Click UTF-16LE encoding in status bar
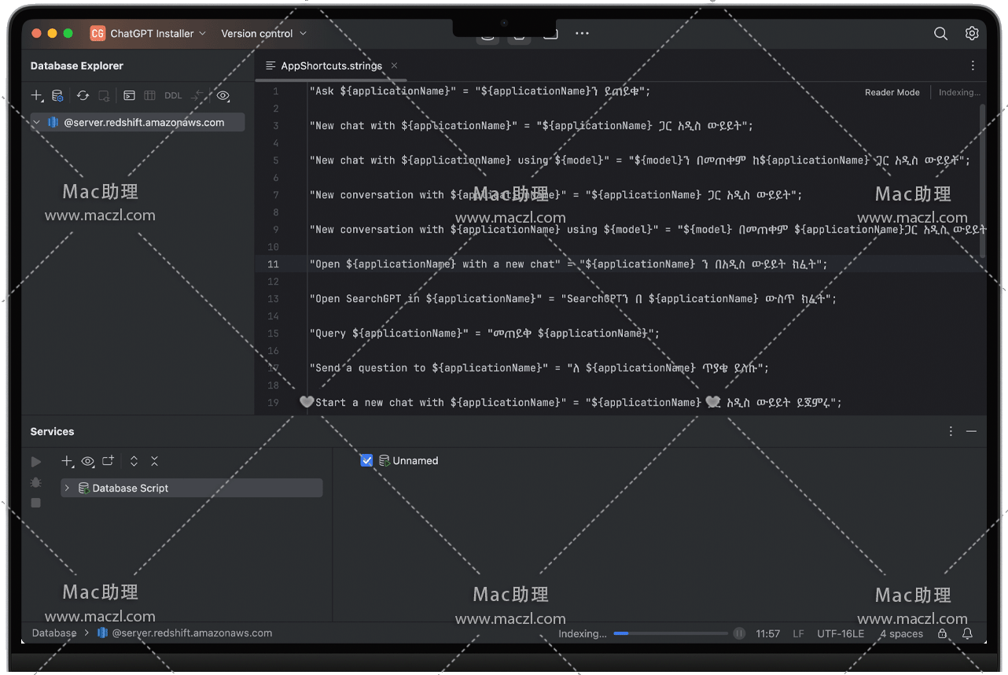 pyautogui.click(x=840, y=633)
